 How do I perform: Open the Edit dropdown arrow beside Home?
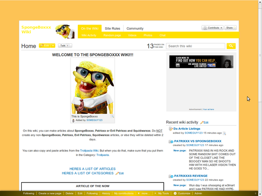(x=53, y=45)
